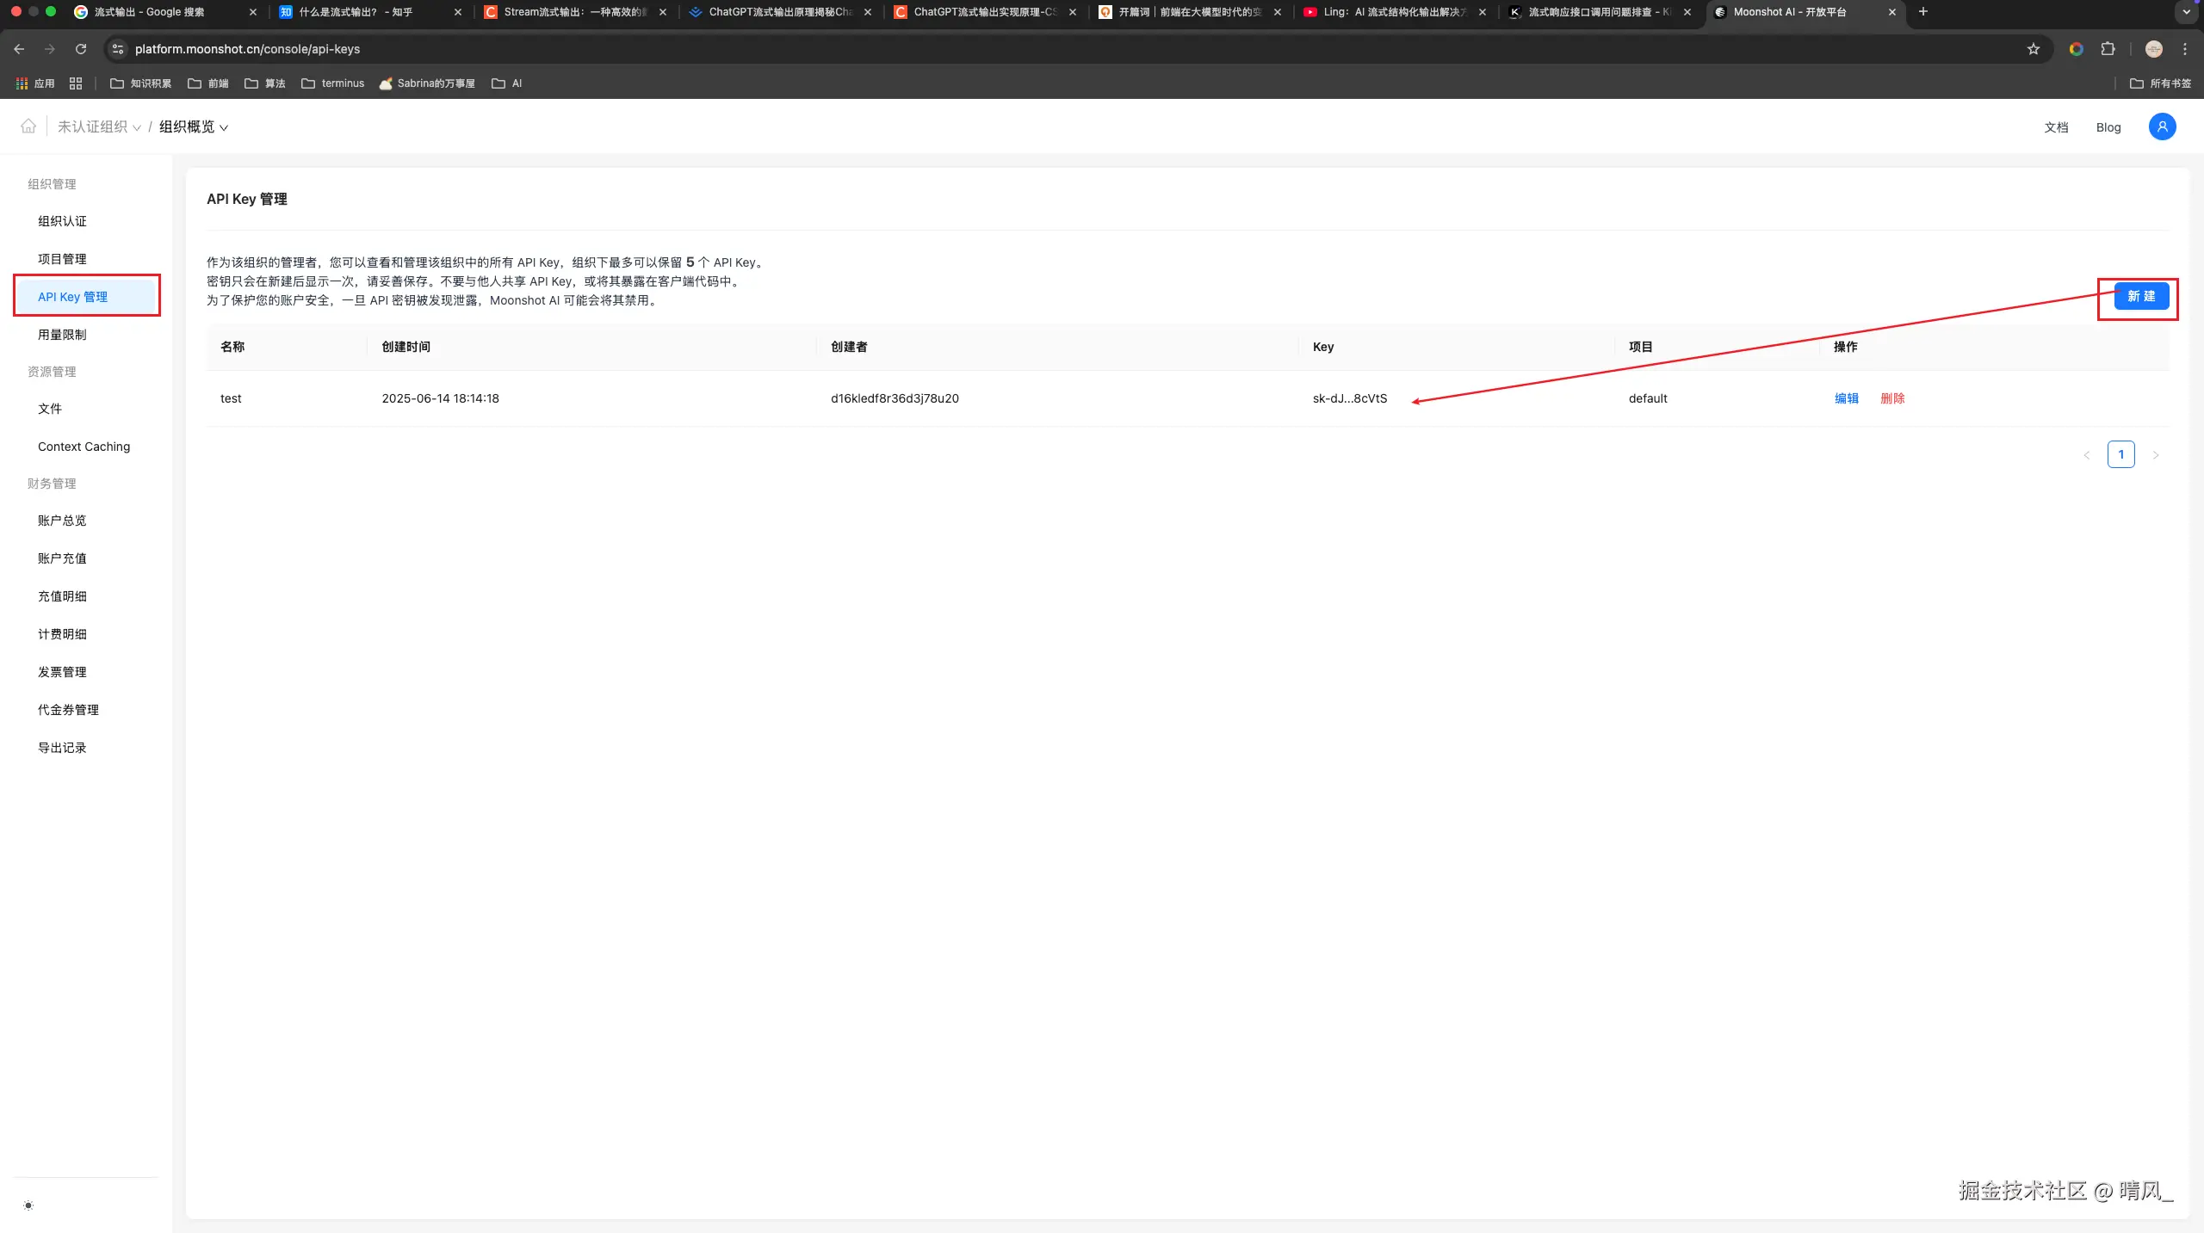Click the site information icon in the address bar
The width and height of the screenshot is (2204, 1233).
coord(119,49)
